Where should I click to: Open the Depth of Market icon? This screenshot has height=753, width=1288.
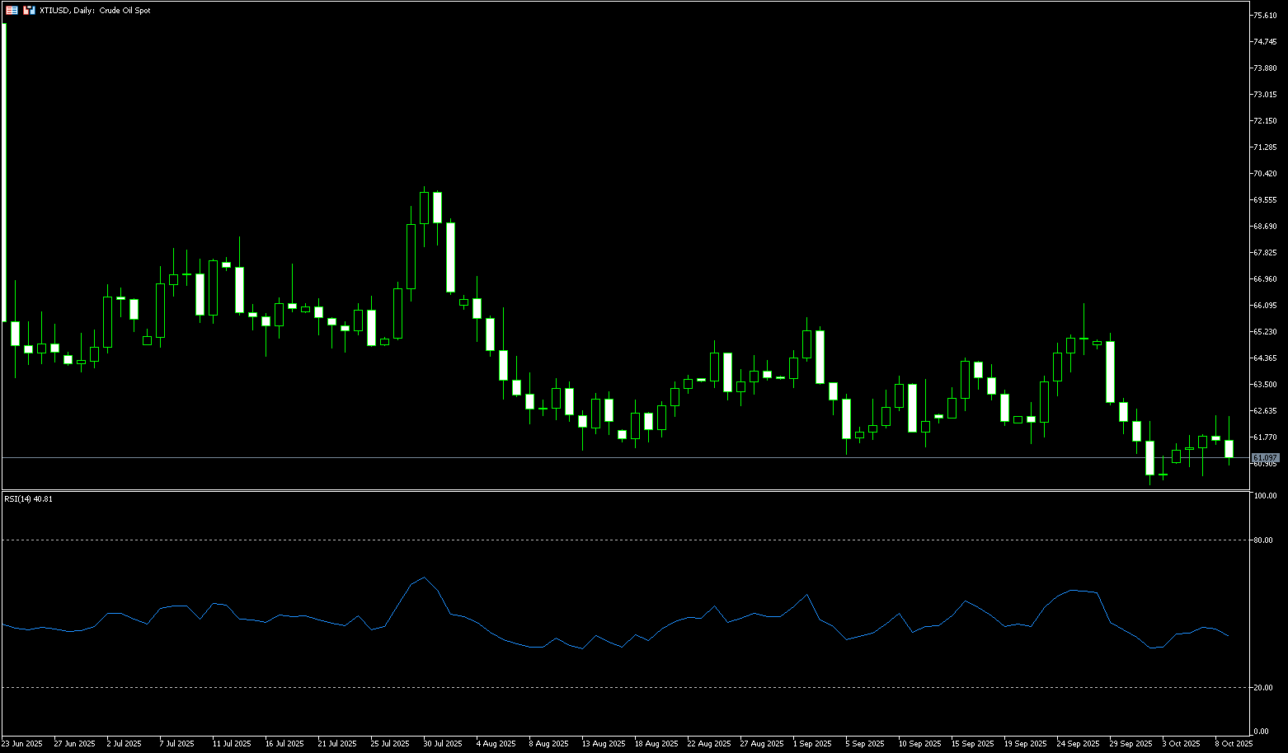click(x=29, y=11)
